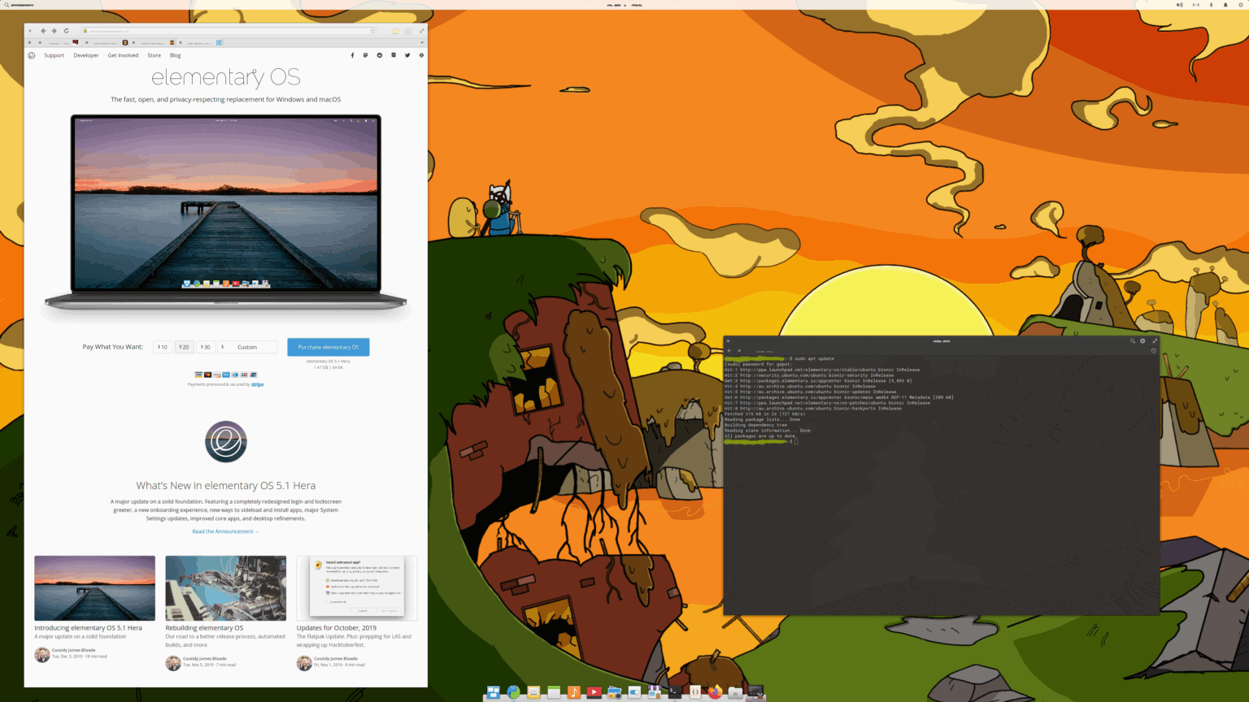Open elementary's Facebook page
Screen dimensions: 1249x702
point(352,55)
